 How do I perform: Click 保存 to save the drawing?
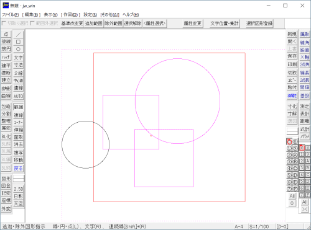pos(292,56)
